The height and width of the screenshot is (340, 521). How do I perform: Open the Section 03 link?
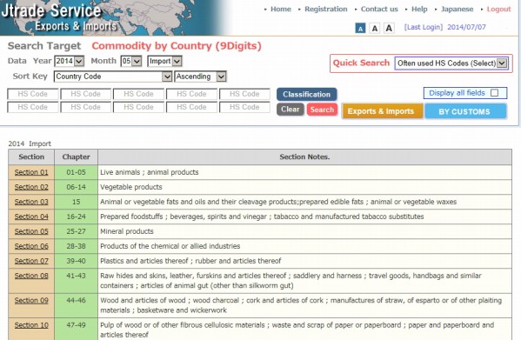[x=31, y=202]
